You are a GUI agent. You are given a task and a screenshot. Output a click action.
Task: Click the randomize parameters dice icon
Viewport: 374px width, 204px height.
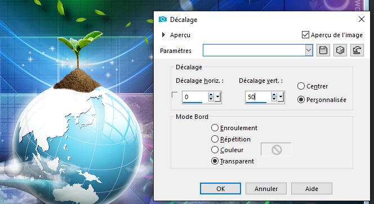pos(340,50)
